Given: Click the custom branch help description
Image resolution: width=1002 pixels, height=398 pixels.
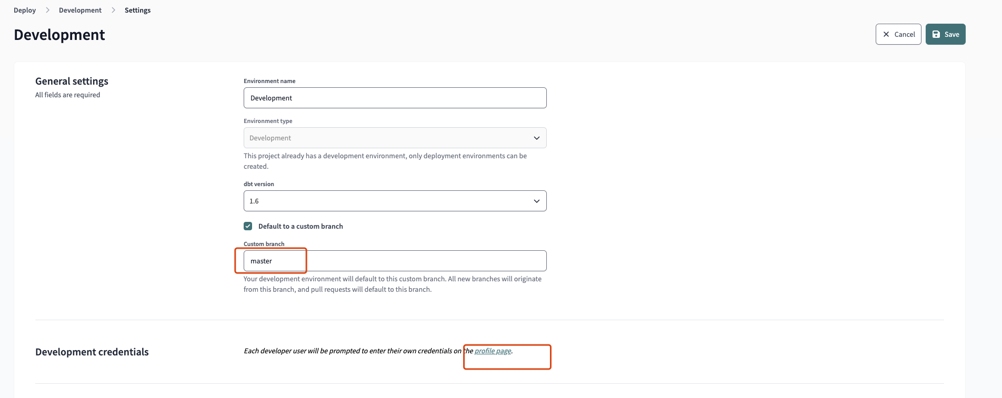Looking at the screenshot, I should [393, 284].
